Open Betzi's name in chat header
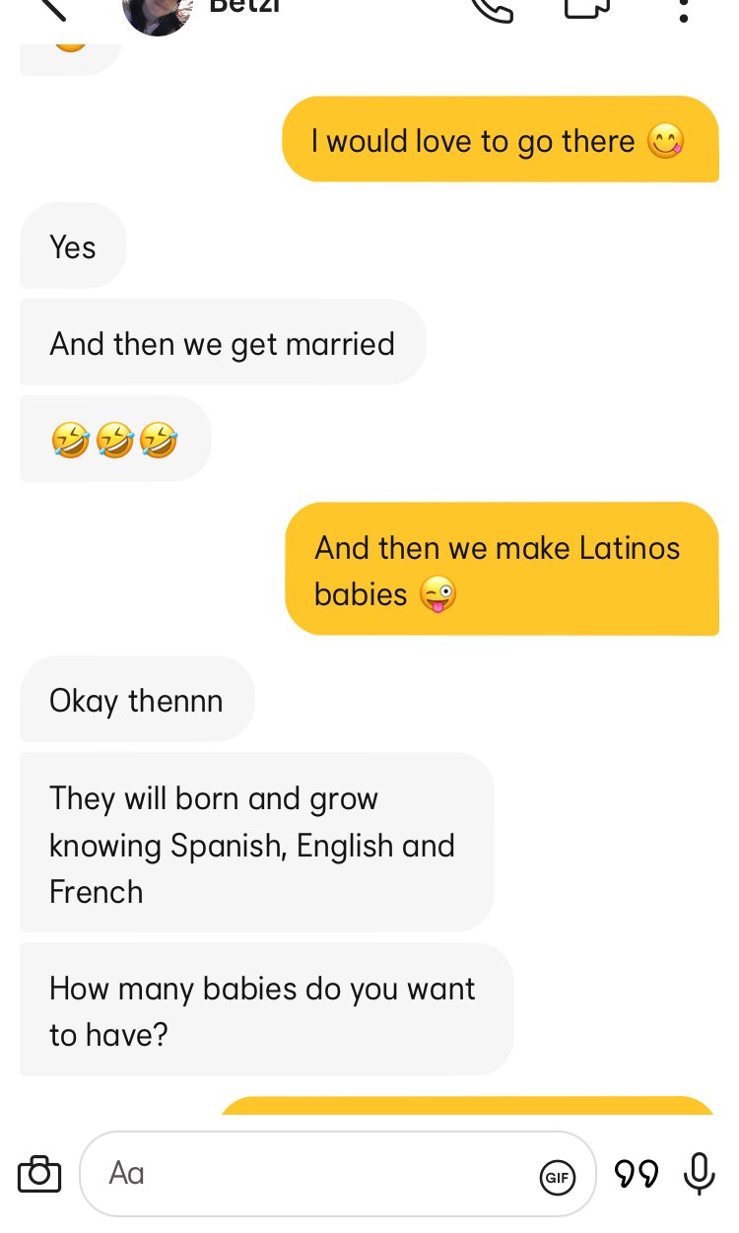739x1233 pixels. 245,6
